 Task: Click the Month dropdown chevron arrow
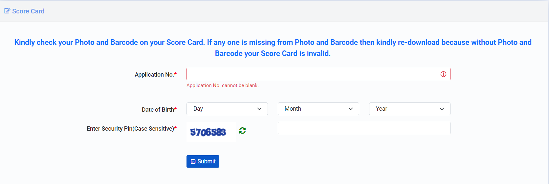(351, 109)
